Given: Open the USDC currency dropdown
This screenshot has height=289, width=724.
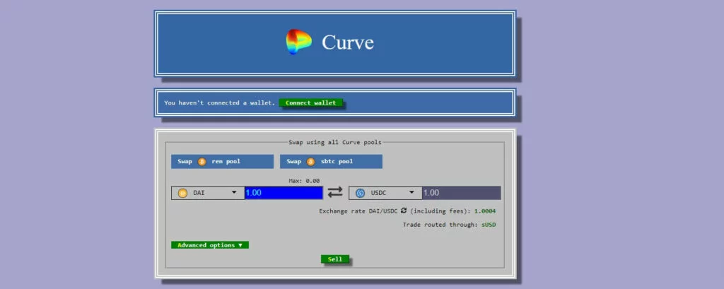Looking at the screenshot, I should (x=385, y=193).
